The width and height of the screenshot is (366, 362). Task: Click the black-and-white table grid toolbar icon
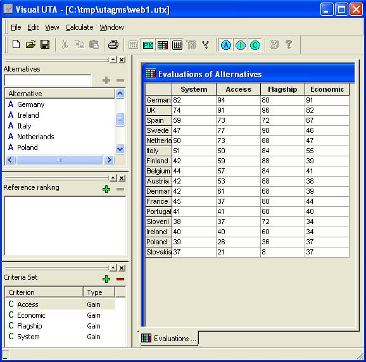(x=177, y=45)
